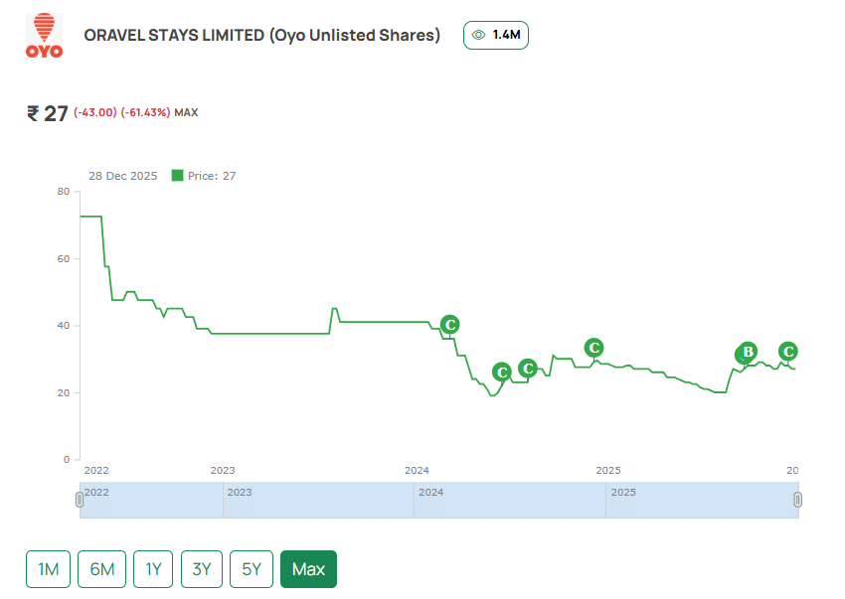The image size is (845, 599).
Task: Click the 2023 segment in the range navigator
Action: [318, 500]
